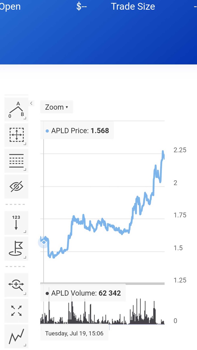This screenshot has width=197, height=350.
Task: Toggle APLD Price series legend
Action: point(77,131)
